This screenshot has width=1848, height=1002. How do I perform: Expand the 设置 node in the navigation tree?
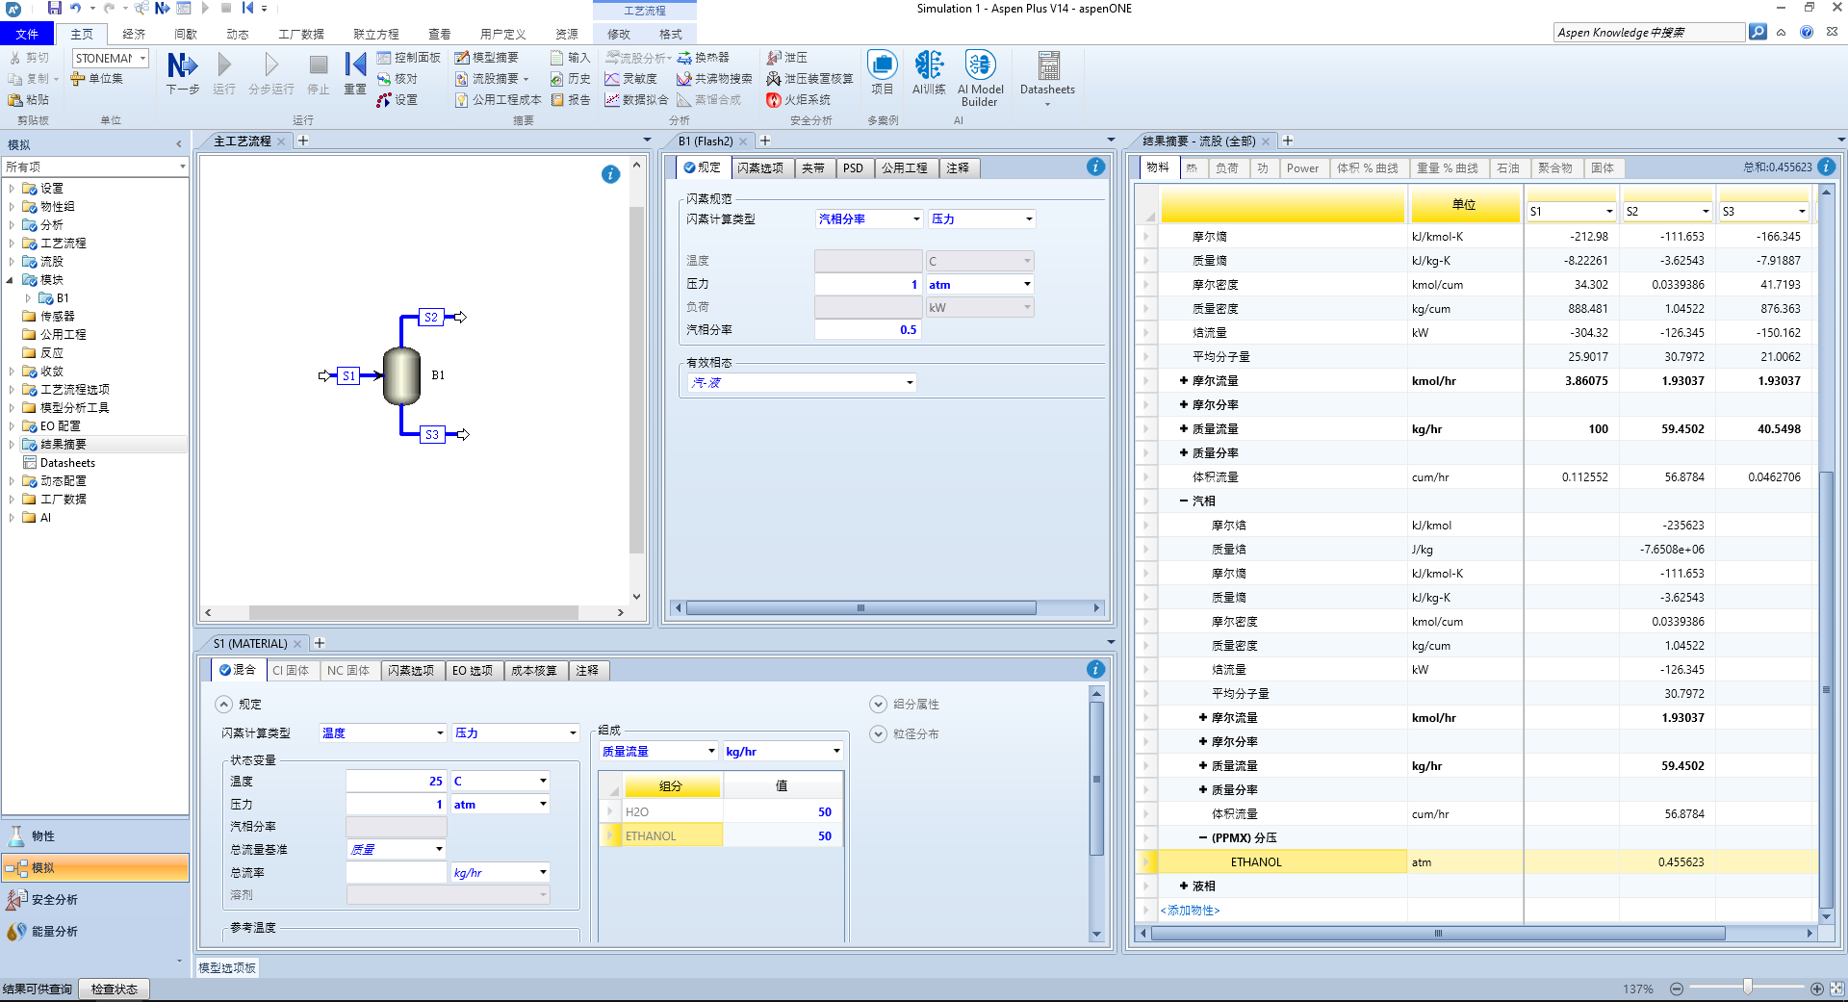tap(12, 189)
